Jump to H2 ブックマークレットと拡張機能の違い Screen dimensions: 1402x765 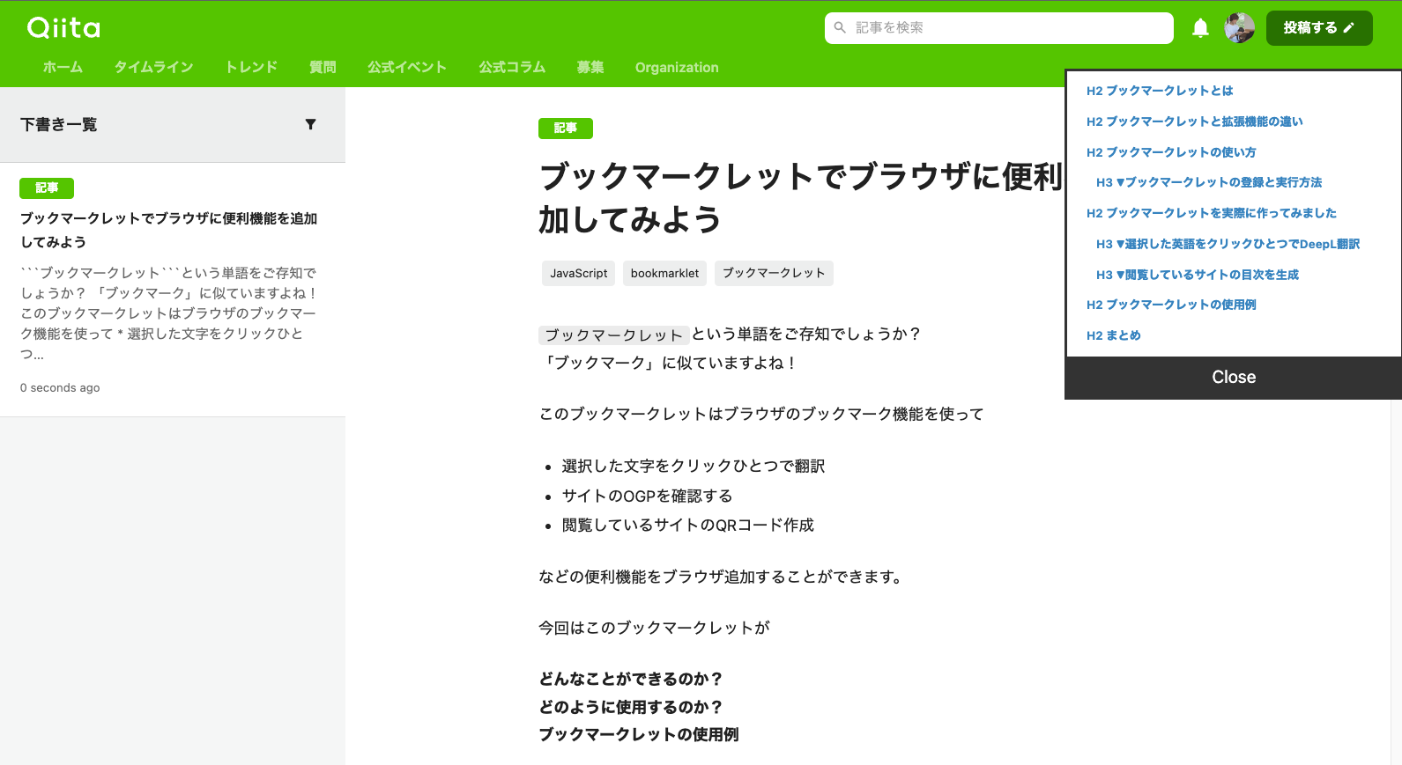tap(1194, 121)
